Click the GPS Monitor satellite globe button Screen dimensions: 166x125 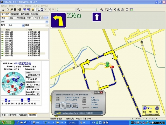click(75, 106)
